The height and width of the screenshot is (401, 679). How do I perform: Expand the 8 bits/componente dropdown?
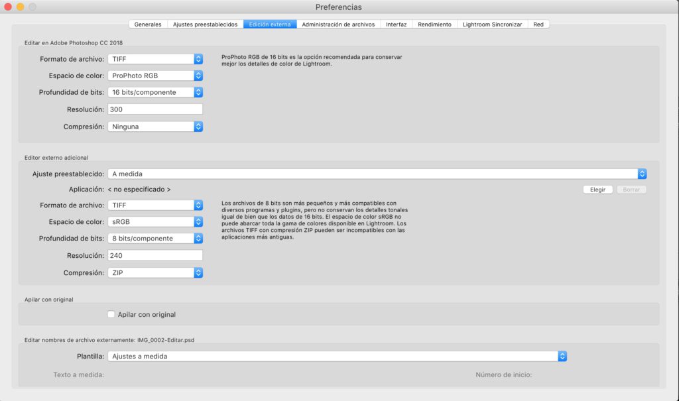(x=155, y=238)
